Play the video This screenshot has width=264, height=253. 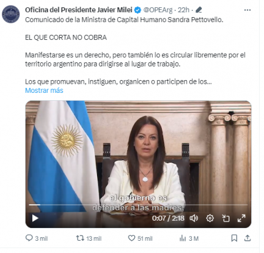tap(35, 218)
